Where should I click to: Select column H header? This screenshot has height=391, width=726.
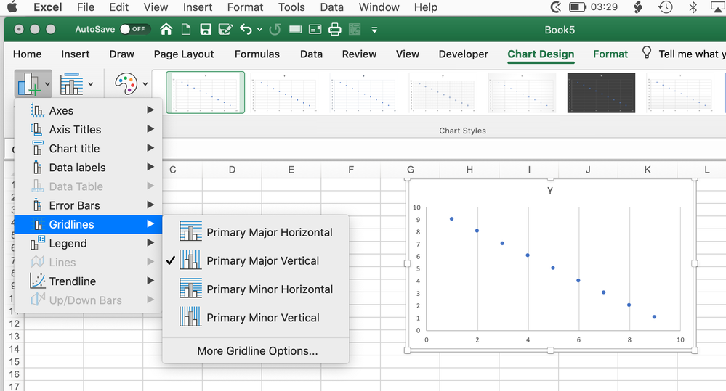469,170
